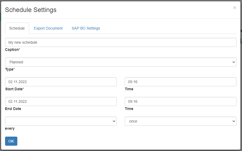Focus the End Date time field
This screenshot has width=242, height=151.
[180, 101]
